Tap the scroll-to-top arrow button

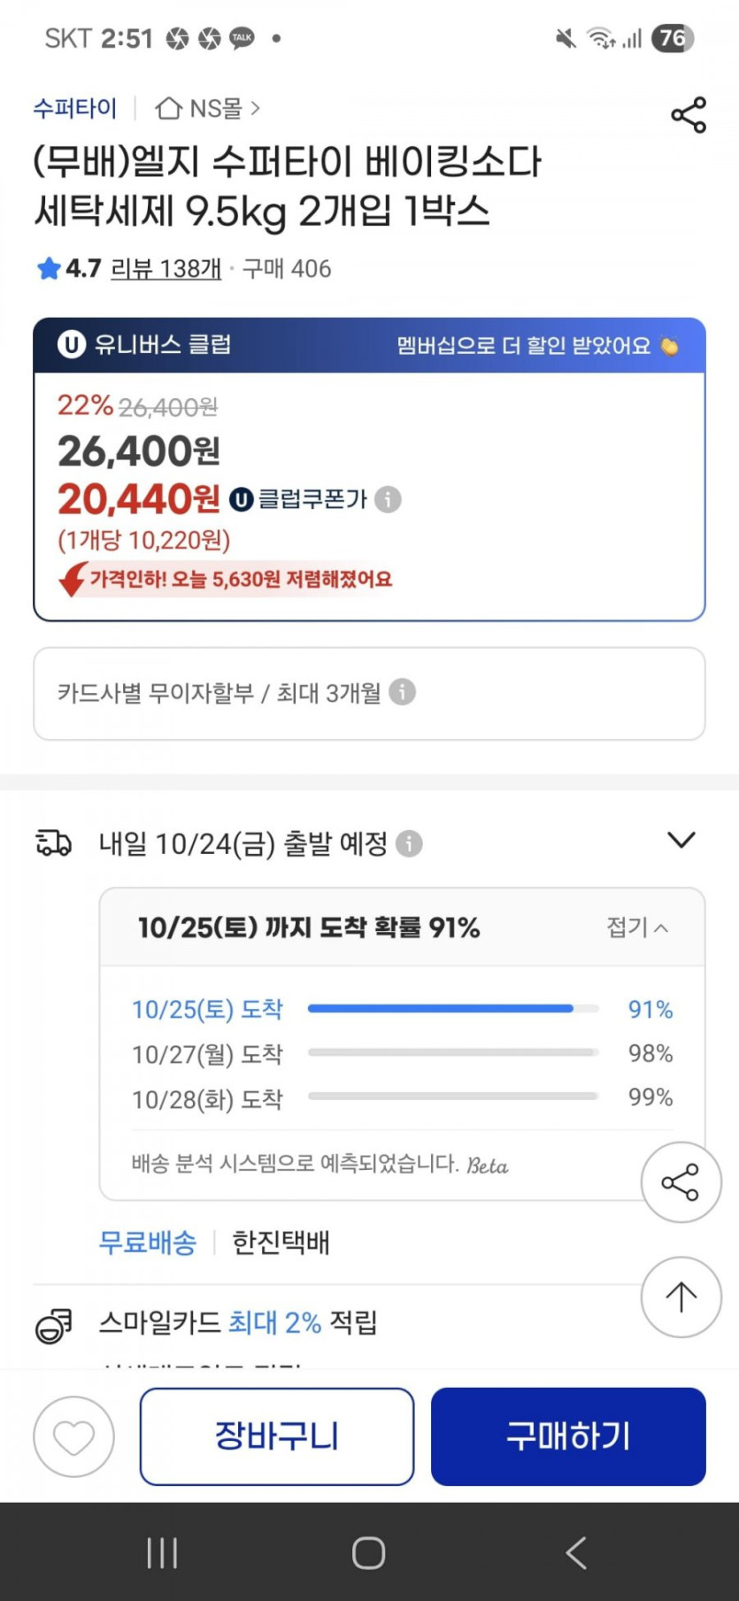[x=681, y=1297]
